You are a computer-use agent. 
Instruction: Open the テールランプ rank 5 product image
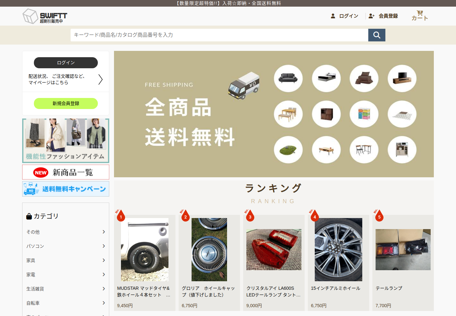click(x=403, y=250)
